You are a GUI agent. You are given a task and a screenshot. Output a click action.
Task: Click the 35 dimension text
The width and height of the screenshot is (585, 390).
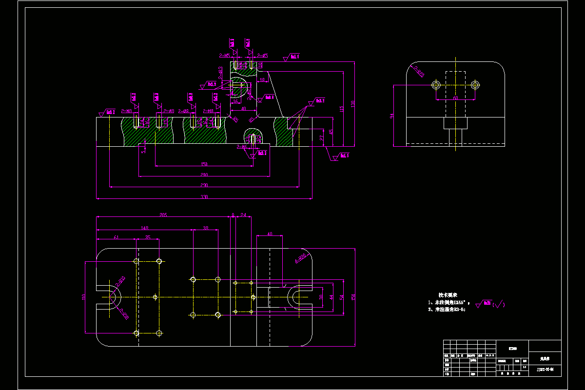coord(148,237)
